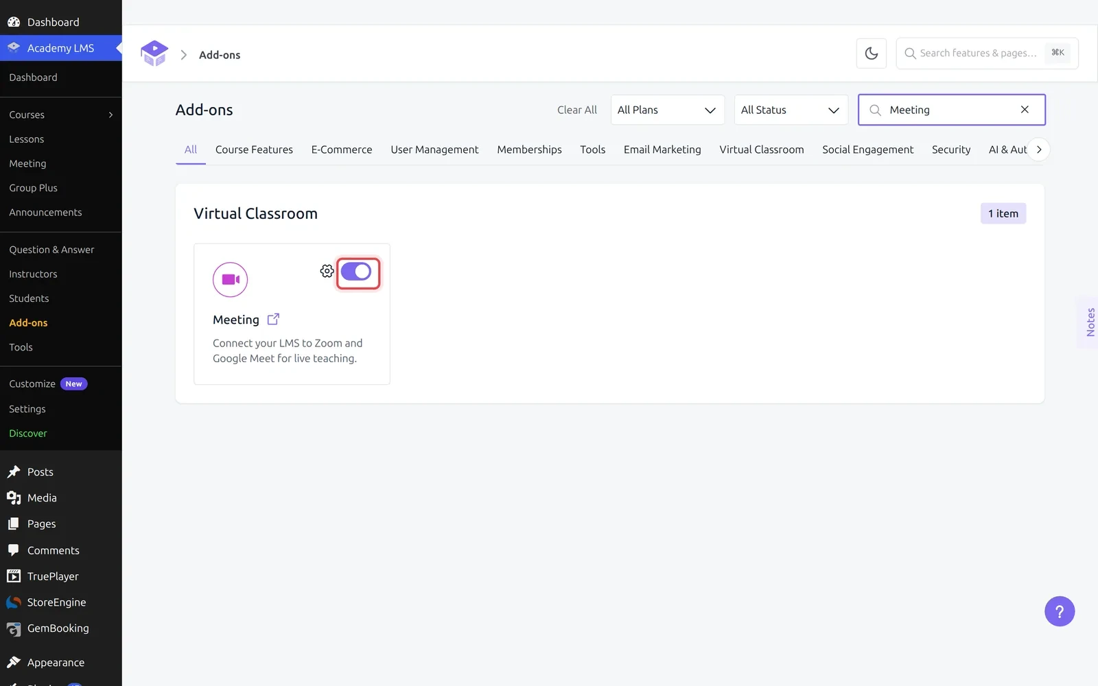The image size is (1098, 686).
Task: Open Group Plus in sidebar
Action: (x=33, y=188)
